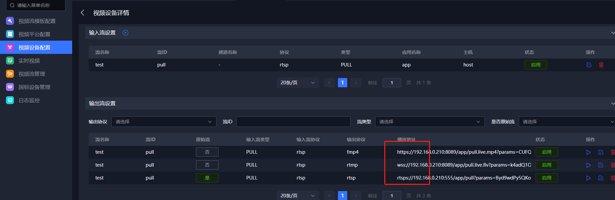Screen dimensions: 615x200
Task: Delete the rtsp output stream row
Action: 613,178
